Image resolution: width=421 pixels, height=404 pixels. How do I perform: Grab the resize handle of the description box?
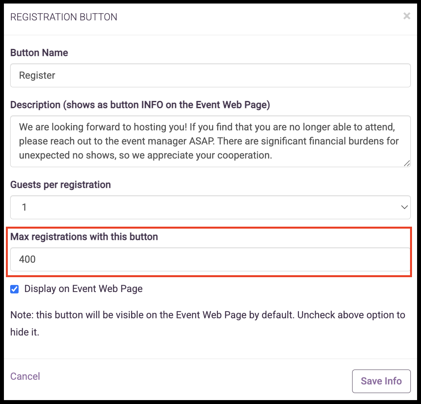(x=407, y=163)
